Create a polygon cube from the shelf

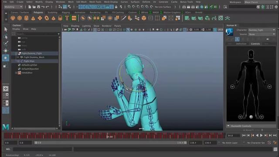coord(19,18)
